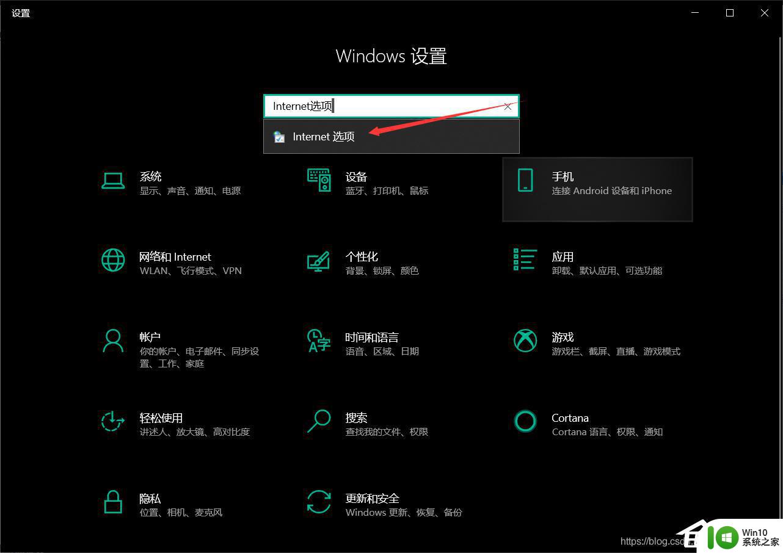Click the text 语音、区域、日期

(382, 352)
